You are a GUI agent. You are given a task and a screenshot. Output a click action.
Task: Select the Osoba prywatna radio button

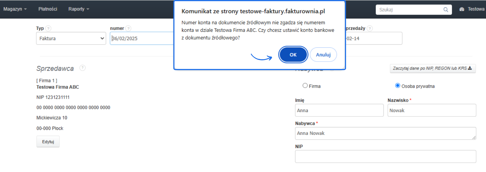pos(397,85)
